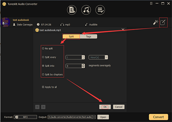Confirm with the OK button
Viewport: 172px width, 122px height.
(x=105, y=107)
